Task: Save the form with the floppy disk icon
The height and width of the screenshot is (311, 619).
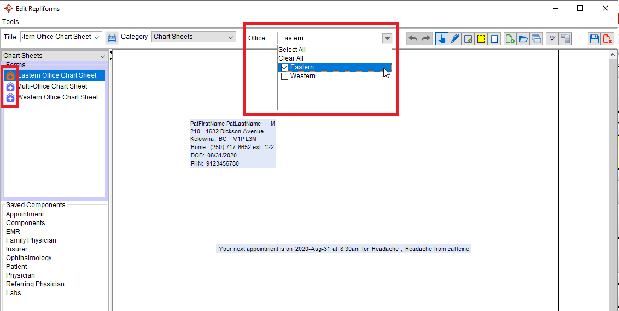Action: click(x=594, y=39)
